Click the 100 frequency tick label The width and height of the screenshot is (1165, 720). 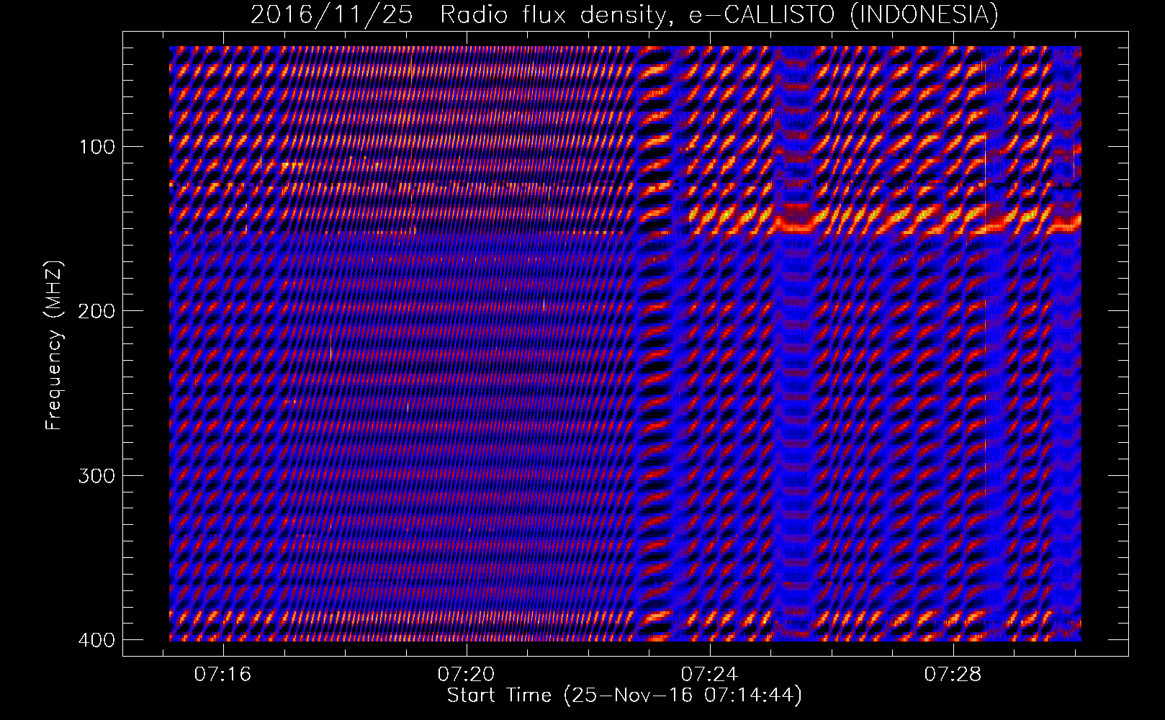[x=96, y=147]
